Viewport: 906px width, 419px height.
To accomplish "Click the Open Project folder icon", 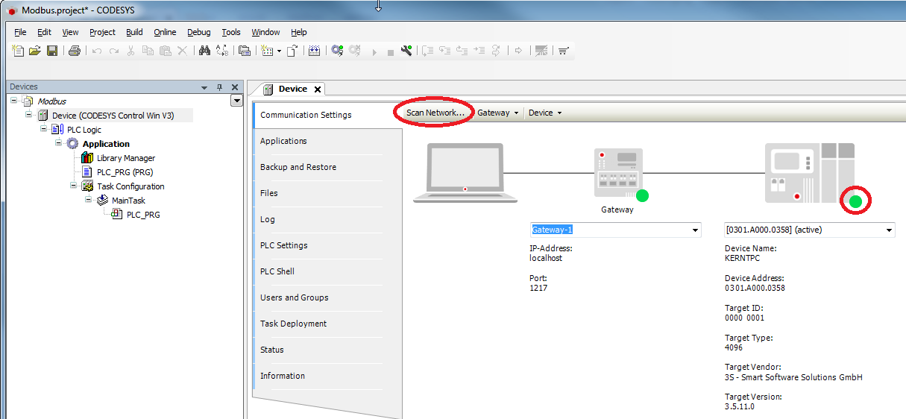I will point(35,51).
